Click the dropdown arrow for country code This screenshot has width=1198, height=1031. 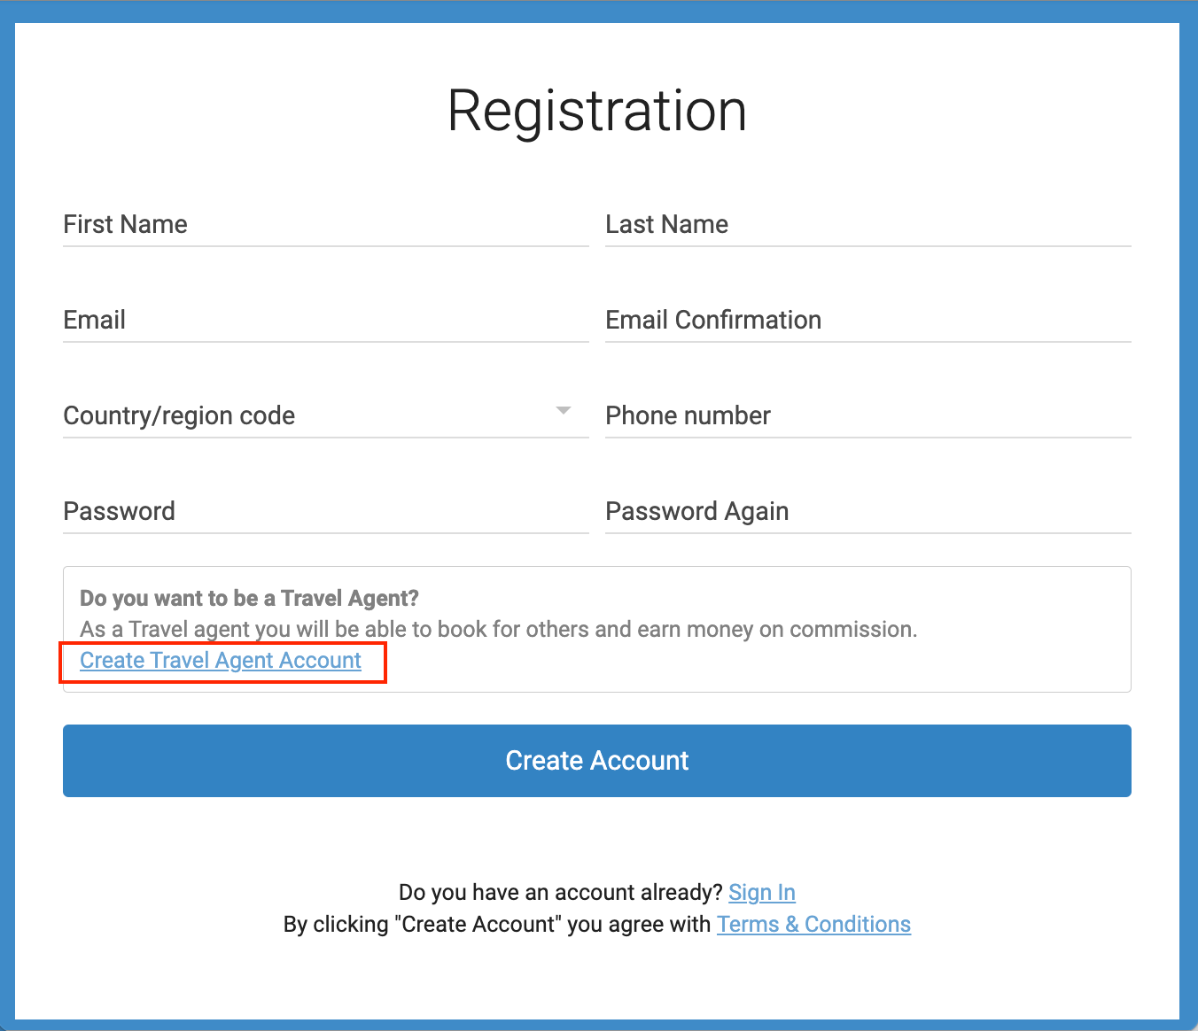click(x=563, y=411)
